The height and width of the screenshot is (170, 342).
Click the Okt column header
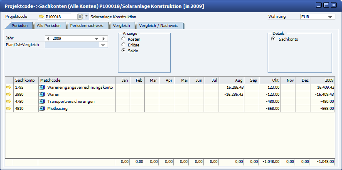tap(270, 80)
